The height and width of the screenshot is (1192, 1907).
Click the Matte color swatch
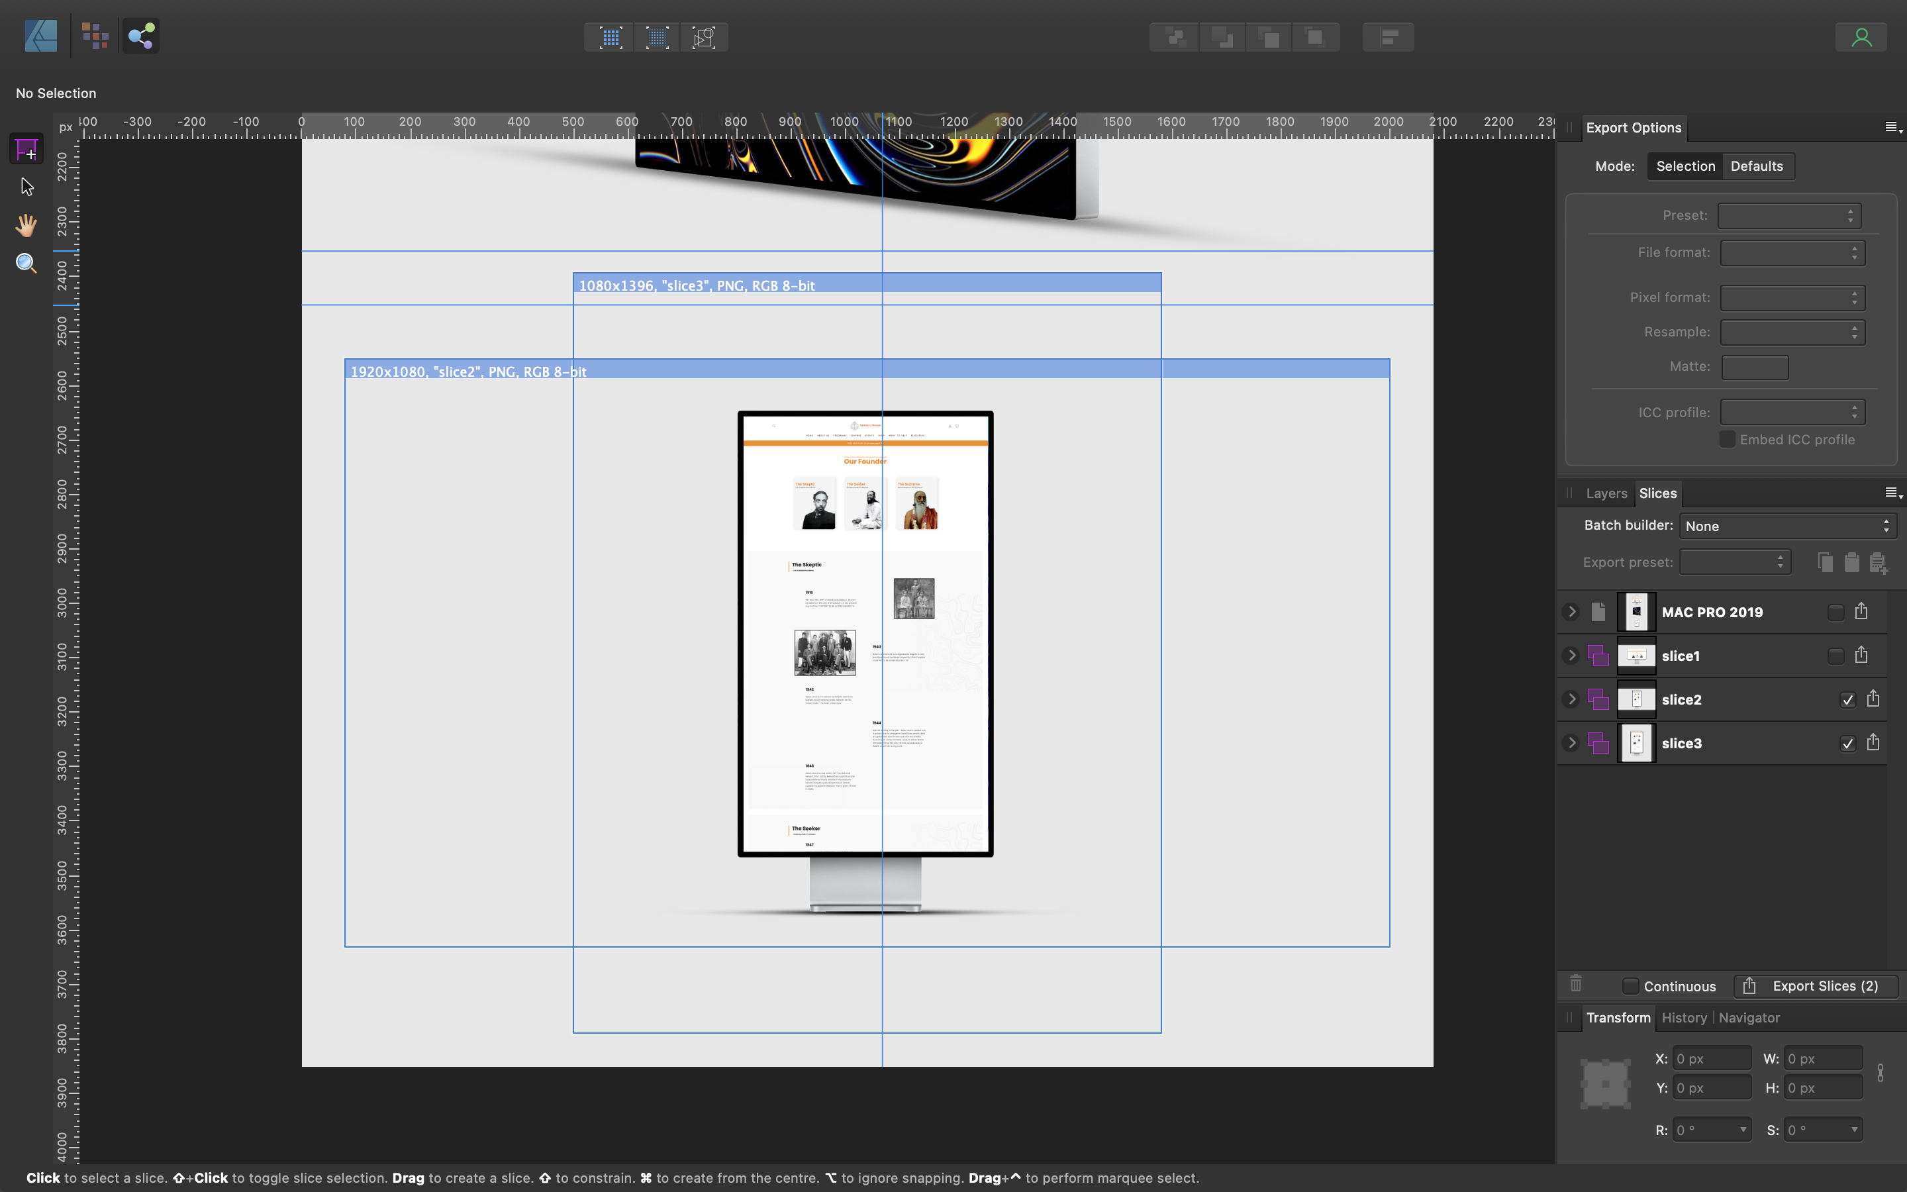(x=1754, y=367)
